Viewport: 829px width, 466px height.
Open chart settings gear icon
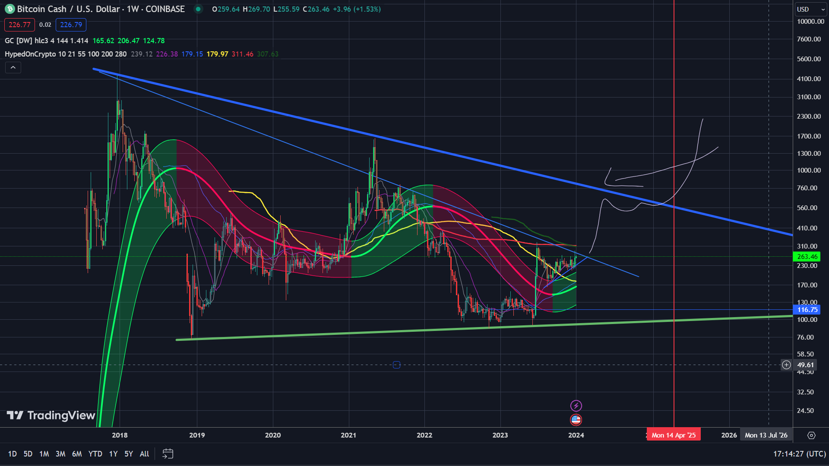point(811,435)
